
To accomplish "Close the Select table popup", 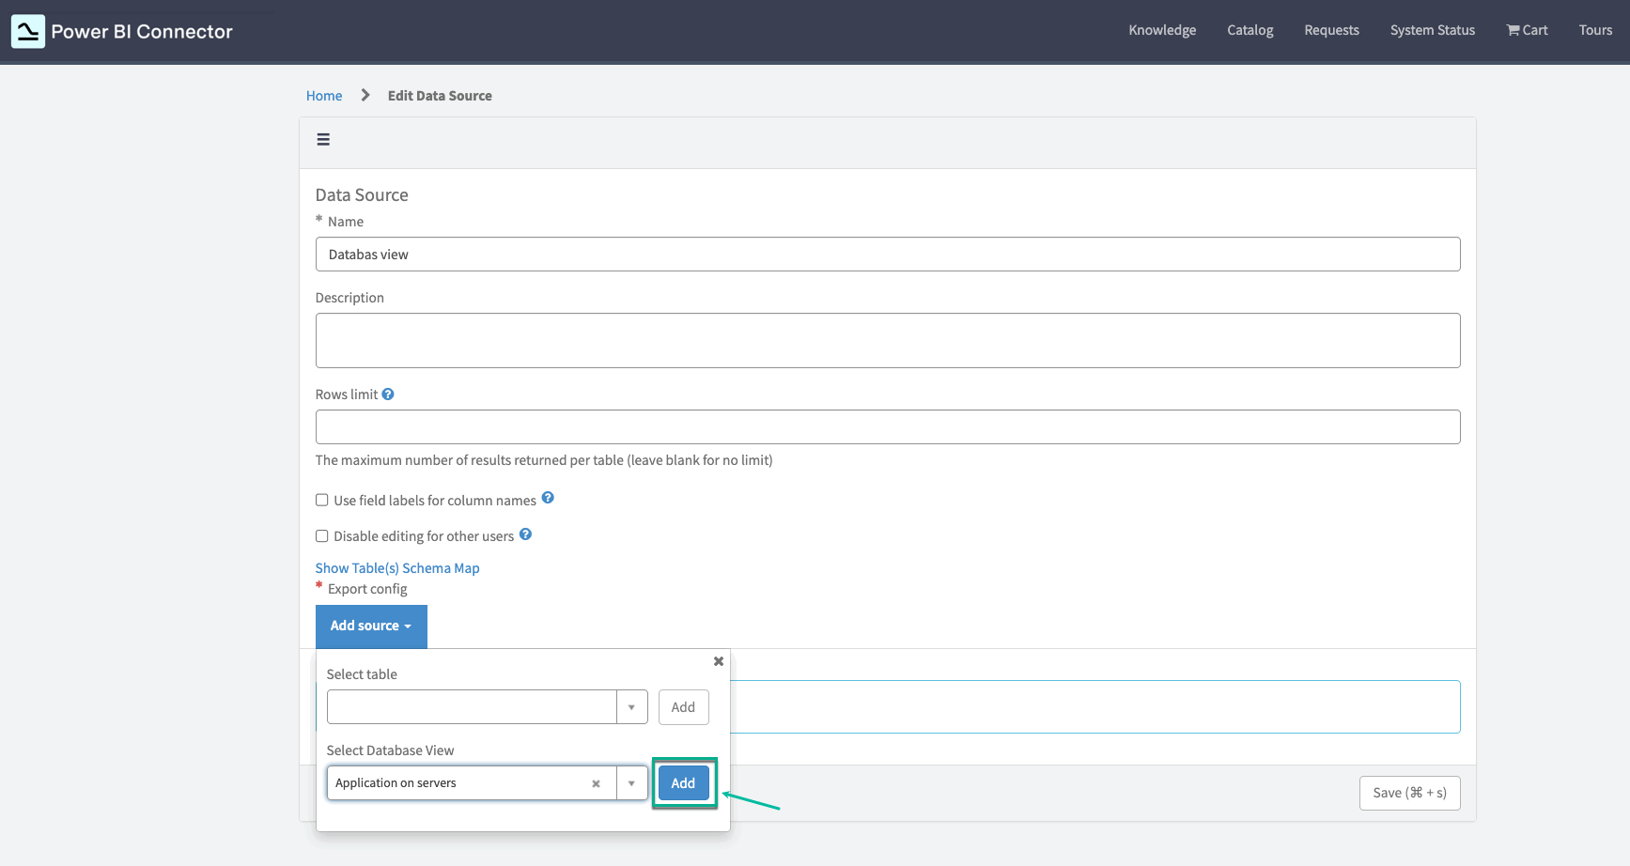I will 718,661.
